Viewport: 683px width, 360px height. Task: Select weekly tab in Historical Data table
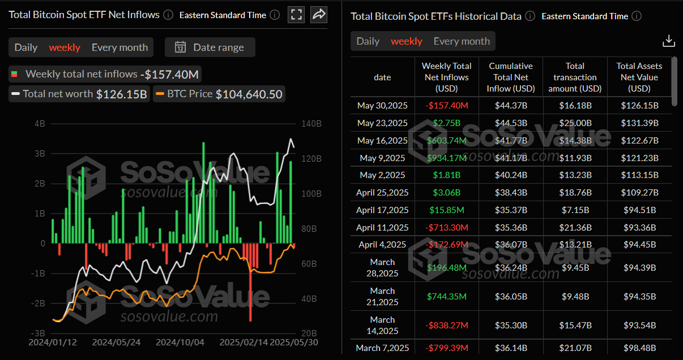(x=406, y=41)
